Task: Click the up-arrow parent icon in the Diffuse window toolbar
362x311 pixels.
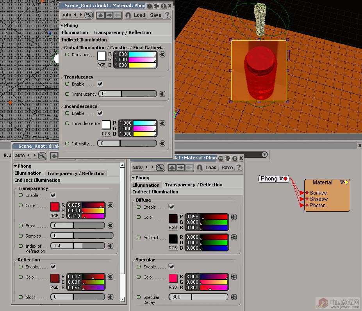Action: tap(172, 168)
